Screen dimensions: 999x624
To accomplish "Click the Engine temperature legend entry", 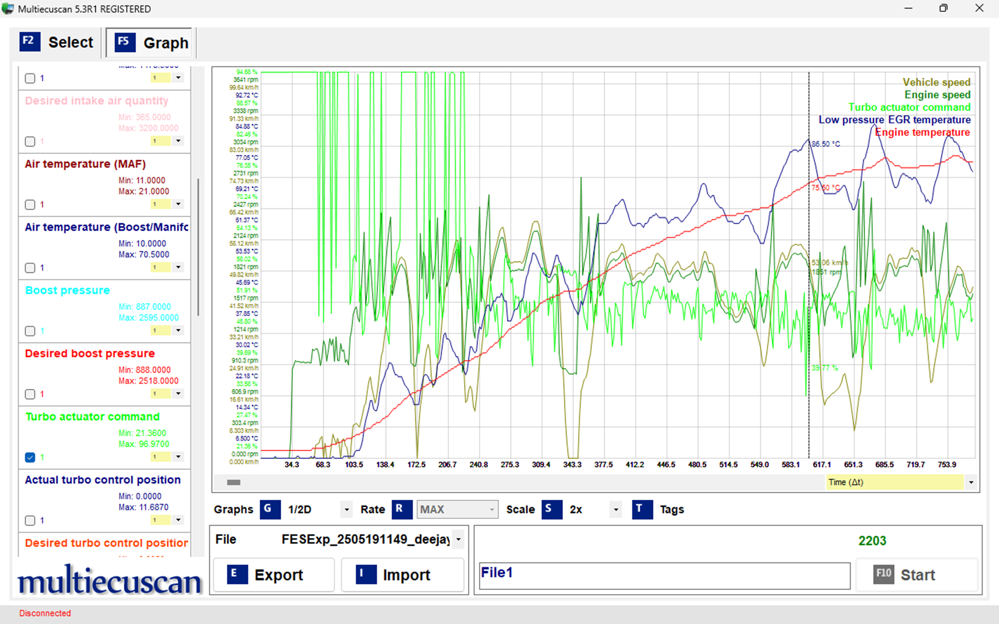I will click(x=922, y=132).
